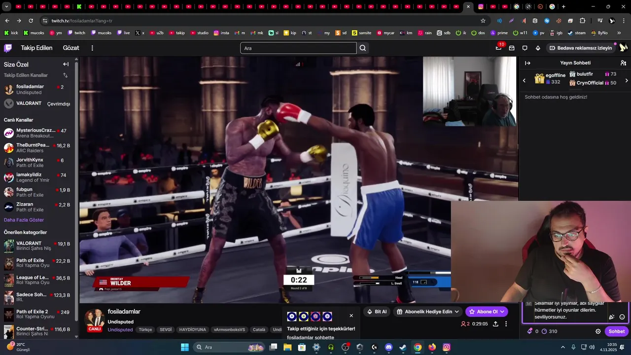631x355 pixels.
Task: Go to the Gözat browse tab
Action: click(71, 48)
